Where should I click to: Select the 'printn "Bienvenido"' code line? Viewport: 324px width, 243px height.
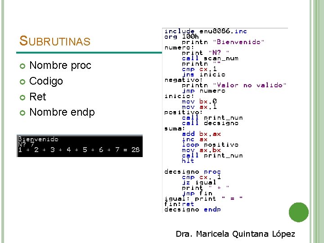pos(223,42)
